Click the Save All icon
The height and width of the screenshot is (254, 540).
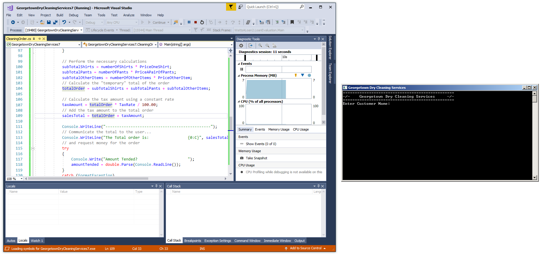[55, 22]
